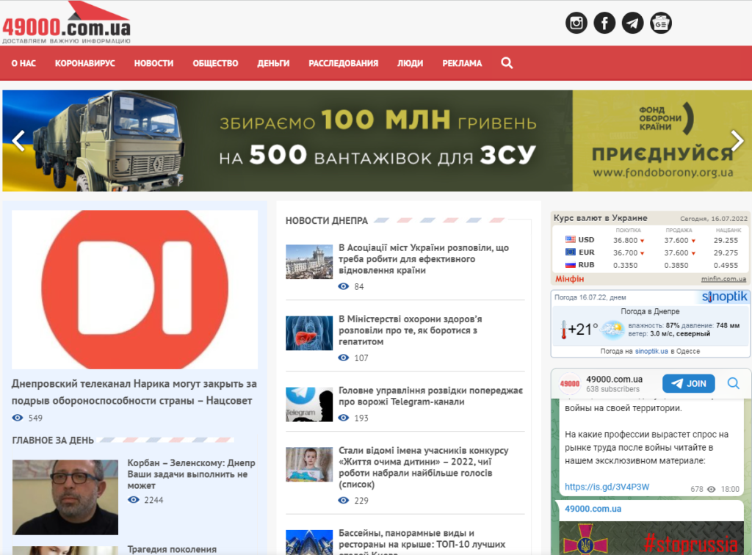This screenshot has width=752, height=555.
Task: Click search icon in Telegram widget
Action: pos(734,383)
